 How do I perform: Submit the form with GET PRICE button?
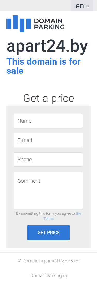(x=48, y=233)
